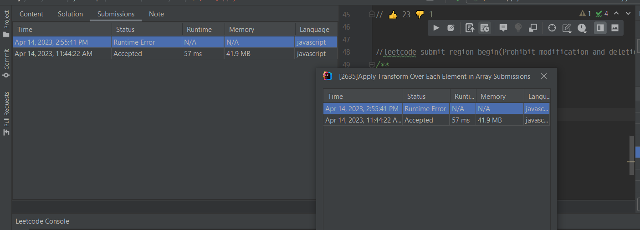Viewport: 640px width, 230px height.
Task: Click line 48 leetcode submit region comment
Action: pos(506,52)
